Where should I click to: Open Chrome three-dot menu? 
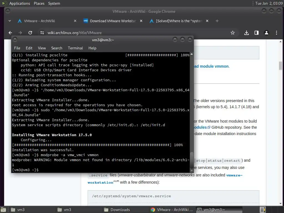pos(277,33)
